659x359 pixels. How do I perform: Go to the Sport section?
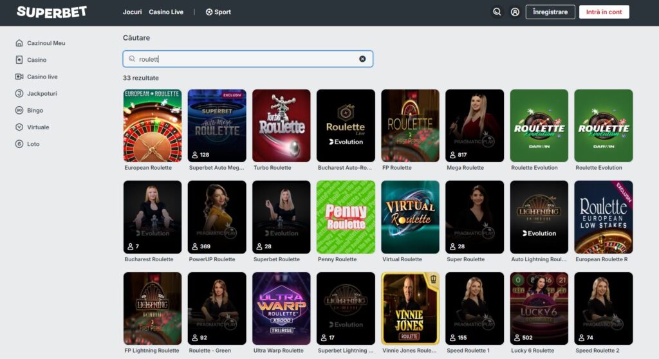pyautogui.click(x=218, y=12)
